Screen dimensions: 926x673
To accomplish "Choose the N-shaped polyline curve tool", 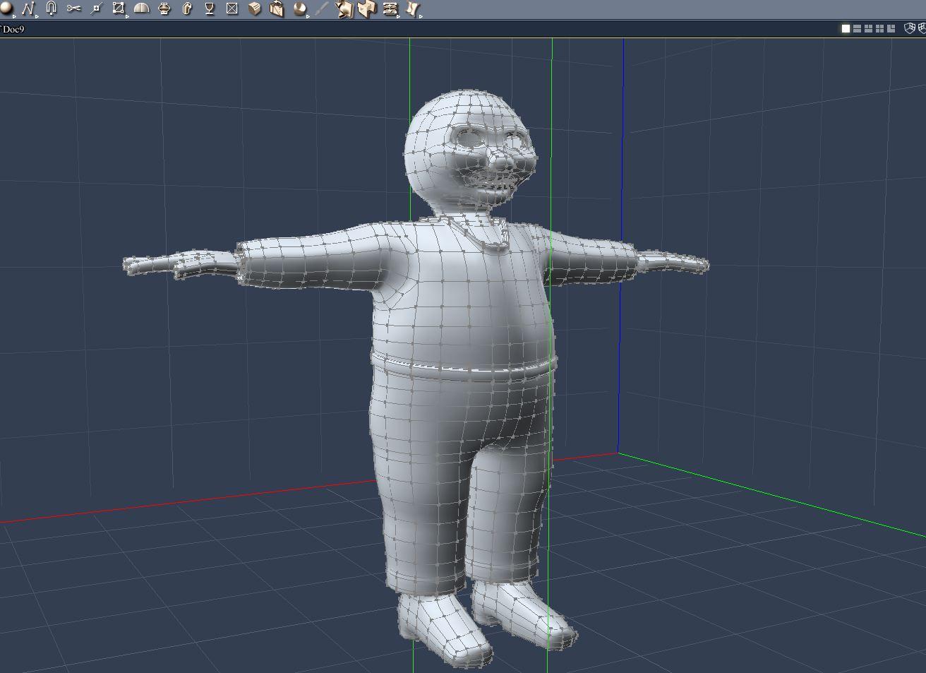I will (x=28, y=8).
